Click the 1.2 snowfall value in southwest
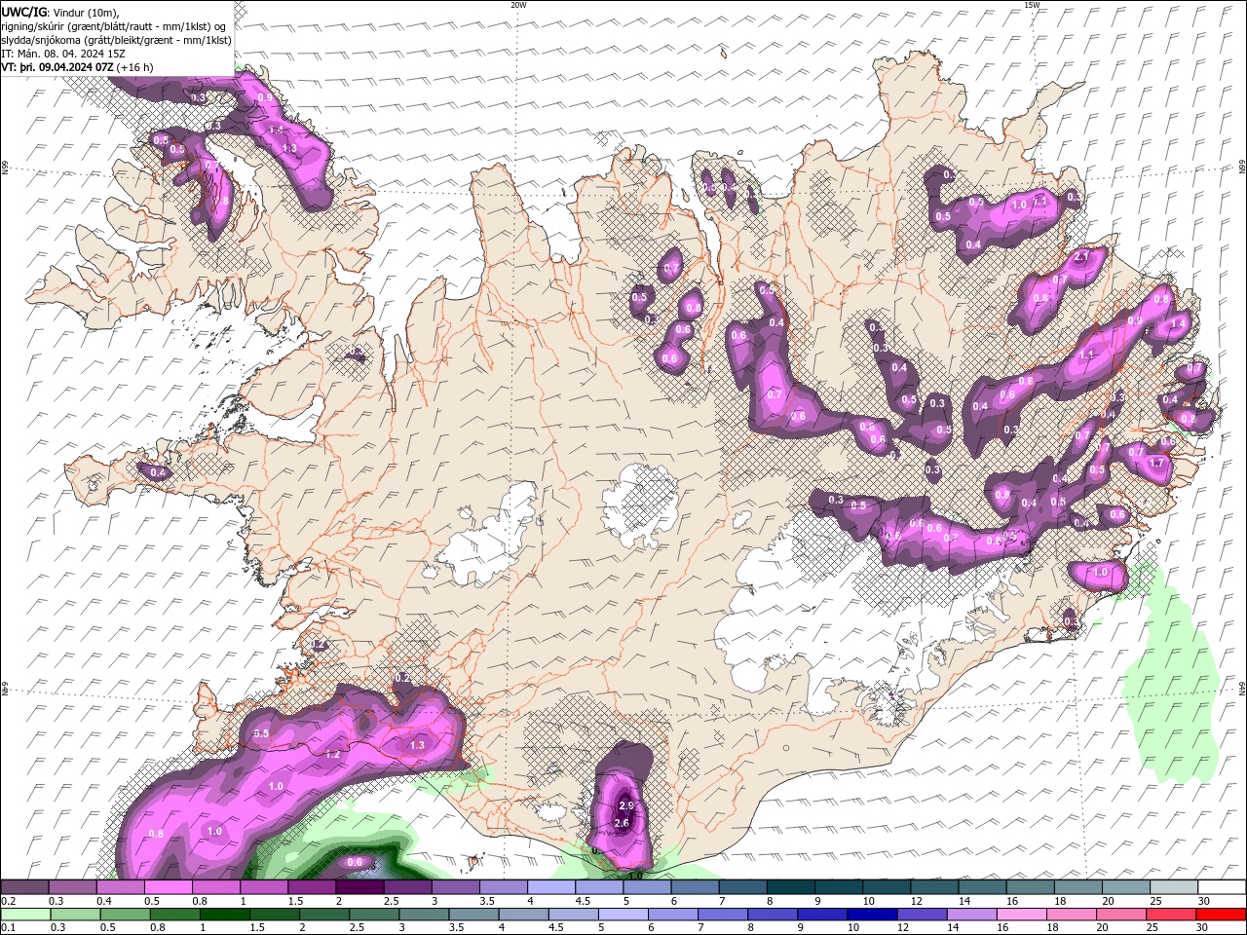This screenshot has width=1247, height=935. click(x=332, y=754)
